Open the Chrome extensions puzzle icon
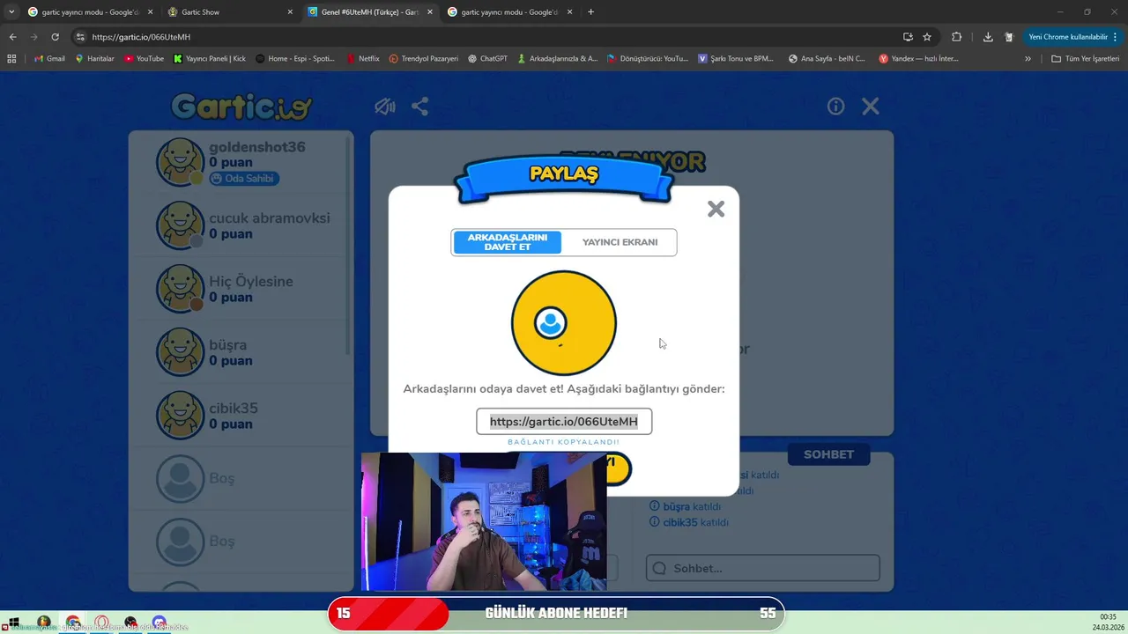 click(x=956, y=37)
